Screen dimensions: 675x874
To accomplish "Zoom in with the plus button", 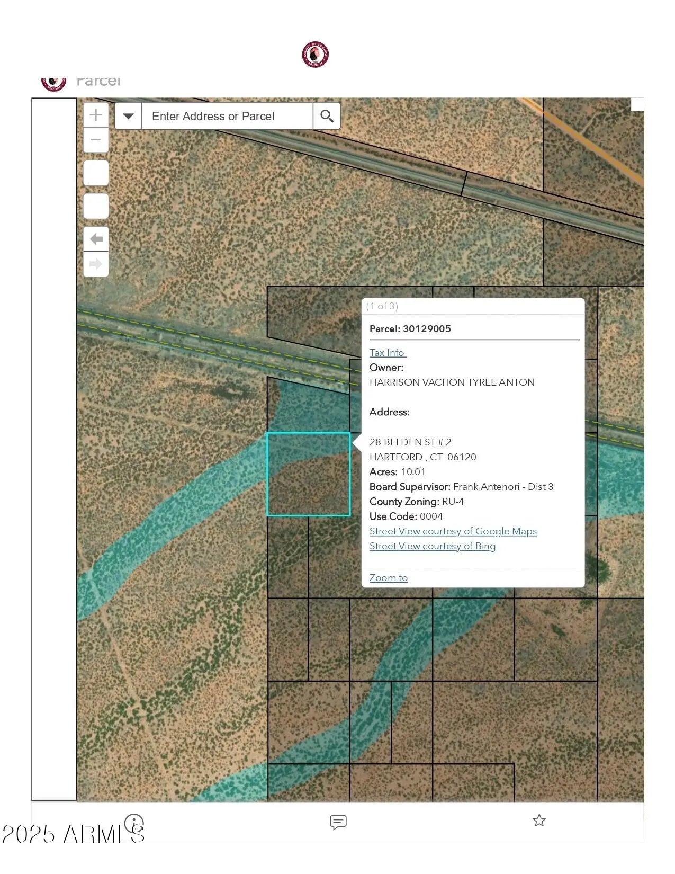I will point(96,115).
